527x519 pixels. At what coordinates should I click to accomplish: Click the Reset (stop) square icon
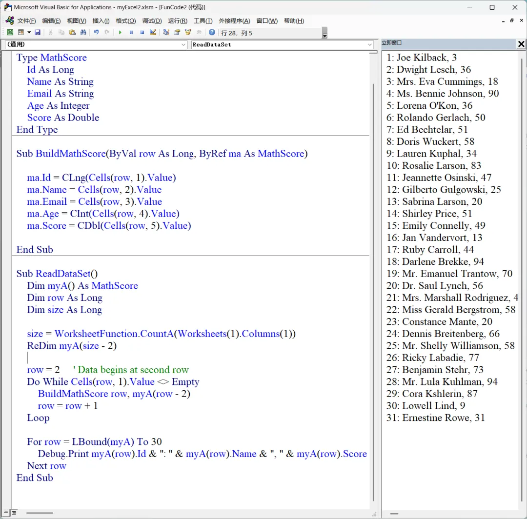click(142, 32)
